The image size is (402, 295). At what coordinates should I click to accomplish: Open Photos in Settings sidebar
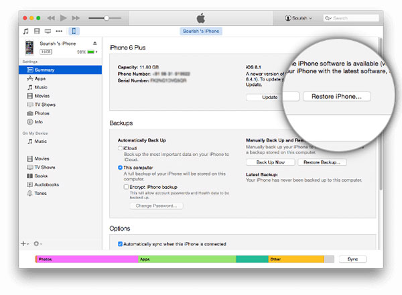tap(60, 113)
